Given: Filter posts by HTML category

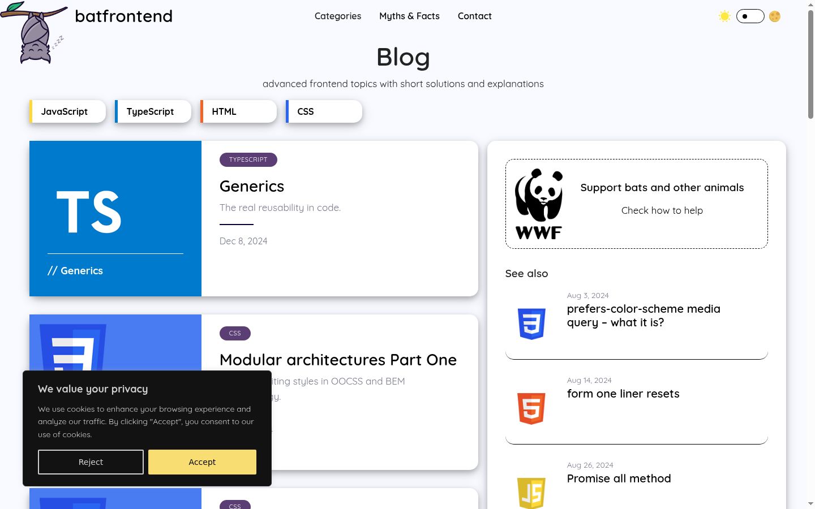Looking at the screenshot, I should [238, 111].
